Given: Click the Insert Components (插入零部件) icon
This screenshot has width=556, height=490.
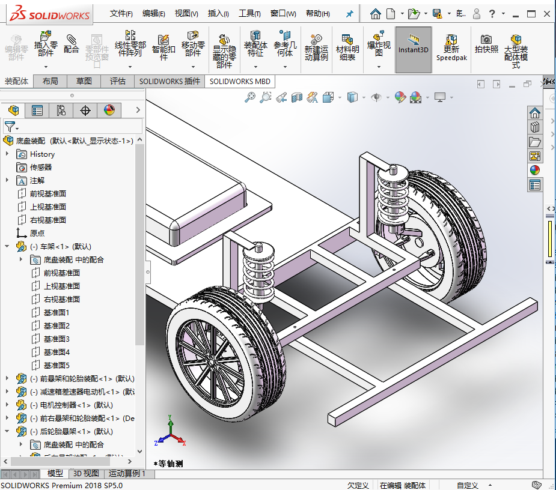Looking at the screenshot, I should coord(46,44).
